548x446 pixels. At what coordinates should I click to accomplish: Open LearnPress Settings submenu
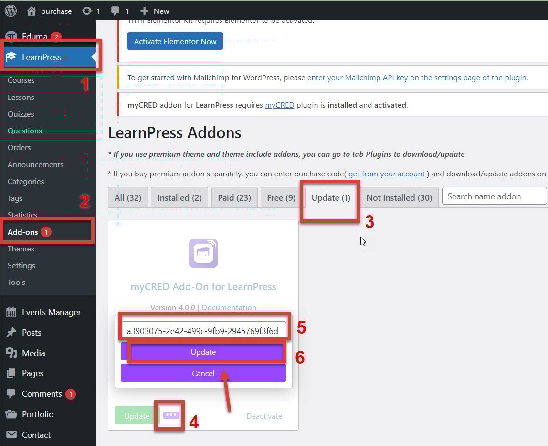coord(21,266)
